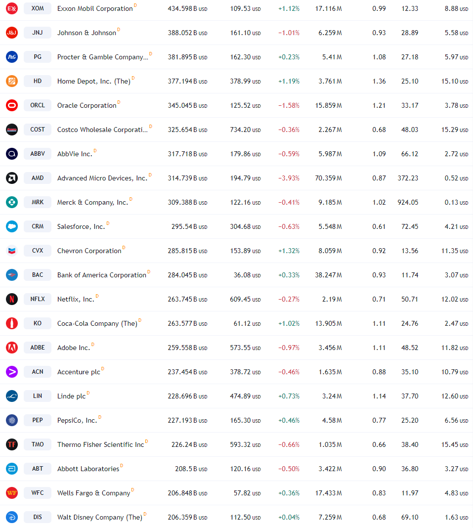Click AMD's change value −3.93%
Viewport: 473px width, 528px height.
(289, 178)
